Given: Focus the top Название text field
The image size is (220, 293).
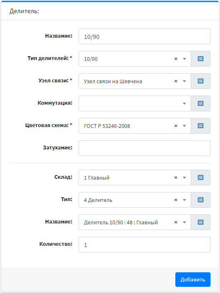Looking at the screenshot, I should 144,36.
